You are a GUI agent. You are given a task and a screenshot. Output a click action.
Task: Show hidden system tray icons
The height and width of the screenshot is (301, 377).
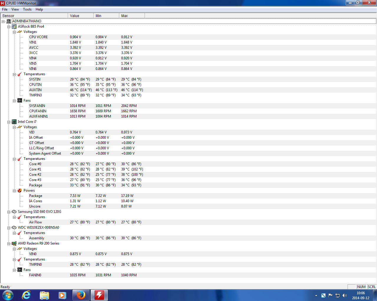click(316, 295)
